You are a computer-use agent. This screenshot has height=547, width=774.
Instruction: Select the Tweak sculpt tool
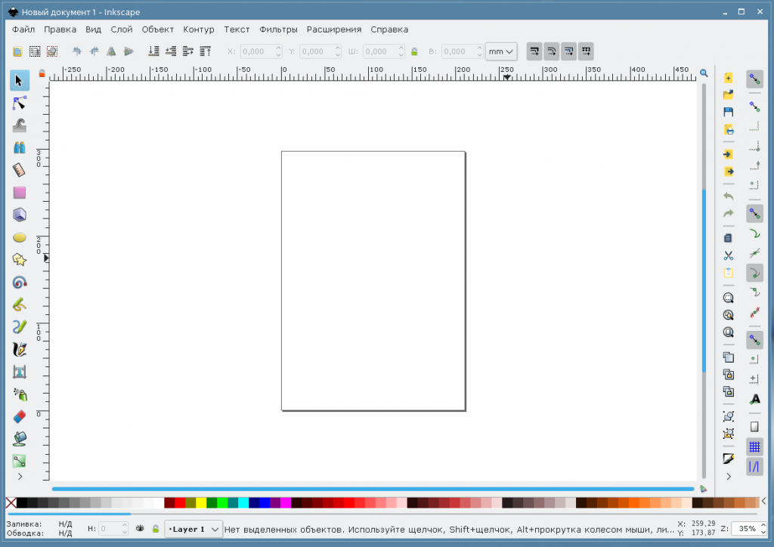pyautogui.click(x=19, y=125)
